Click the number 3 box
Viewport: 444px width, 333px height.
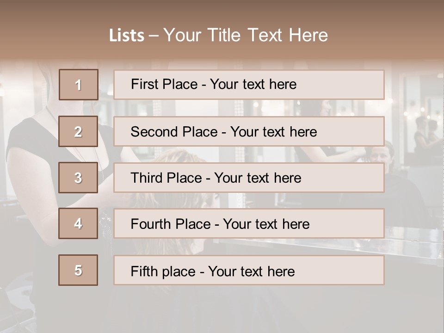(x=78, y=178)
